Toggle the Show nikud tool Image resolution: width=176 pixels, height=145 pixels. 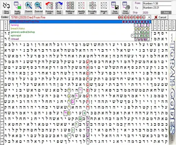6,8
